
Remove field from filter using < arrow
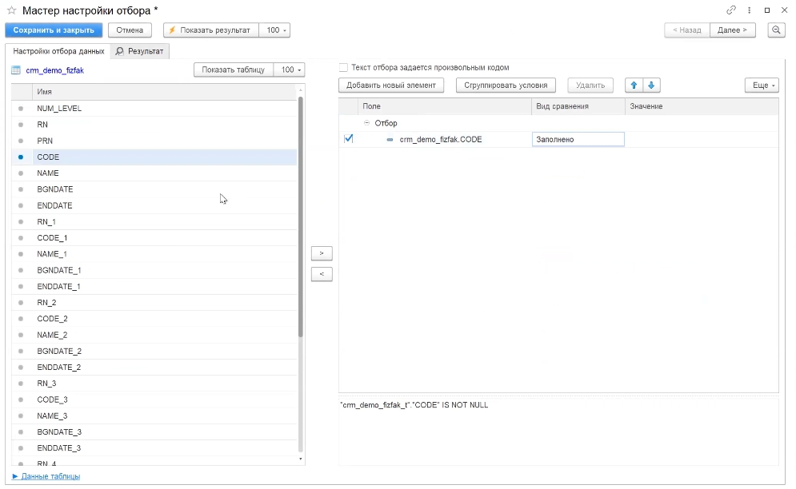click(x=321, y=274)
